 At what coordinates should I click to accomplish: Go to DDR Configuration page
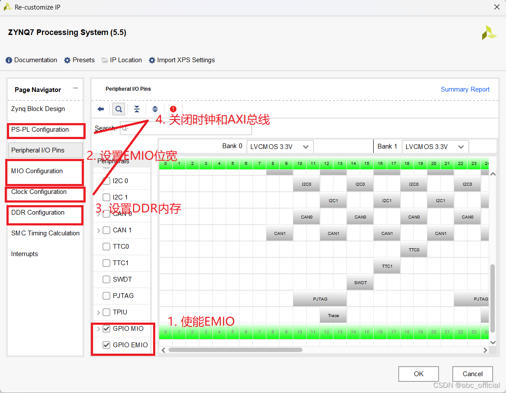click(38, 212)
